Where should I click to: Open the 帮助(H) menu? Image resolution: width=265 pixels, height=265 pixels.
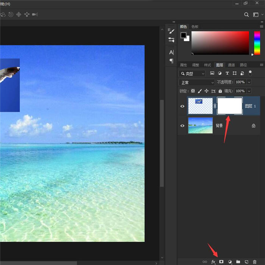click(5, 4)
